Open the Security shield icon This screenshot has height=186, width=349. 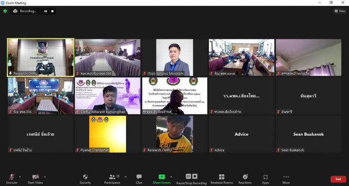(85, 177)
